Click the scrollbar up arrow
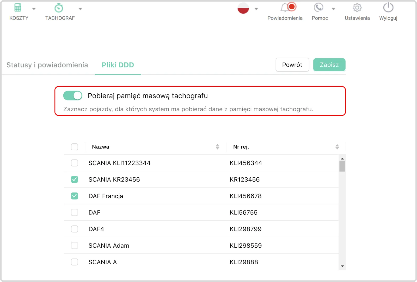Viewport: 417px width, 282px height. tap(342, 158)
